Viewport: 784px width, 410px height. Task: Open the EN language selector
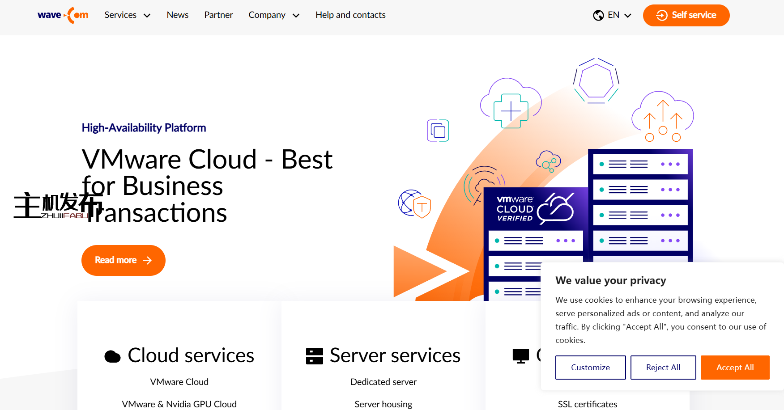click(x=618, y=15)
